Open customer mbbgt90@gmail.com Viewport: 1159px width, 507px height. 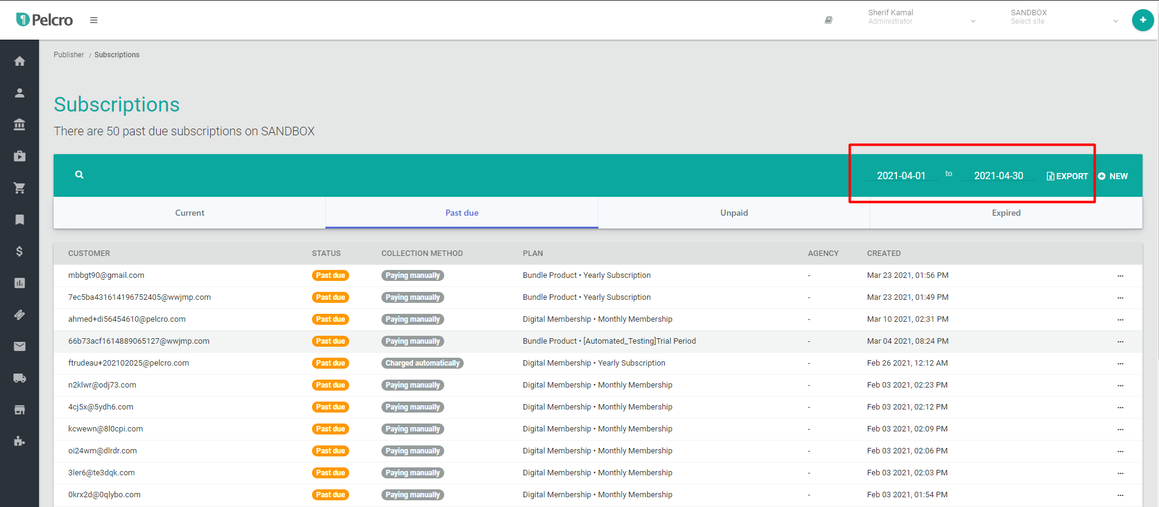point(106,275)
